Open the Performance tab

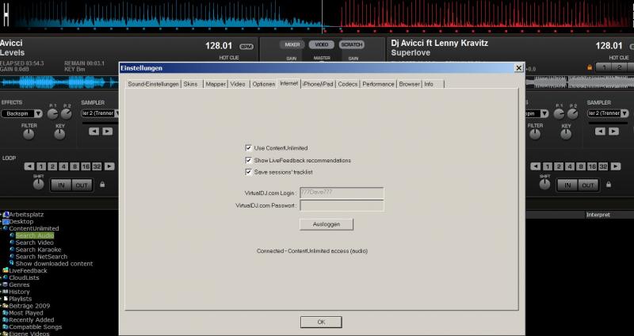[378, 84]
